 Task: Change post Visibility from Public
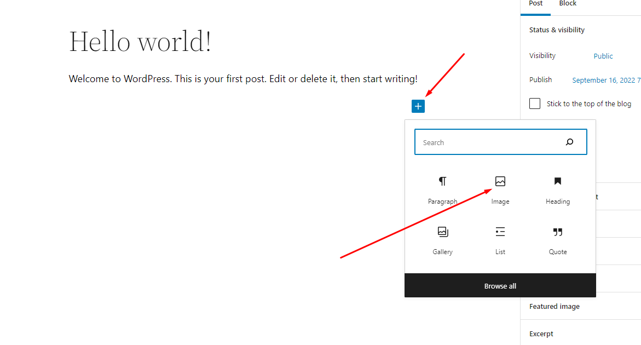[603, 55]
